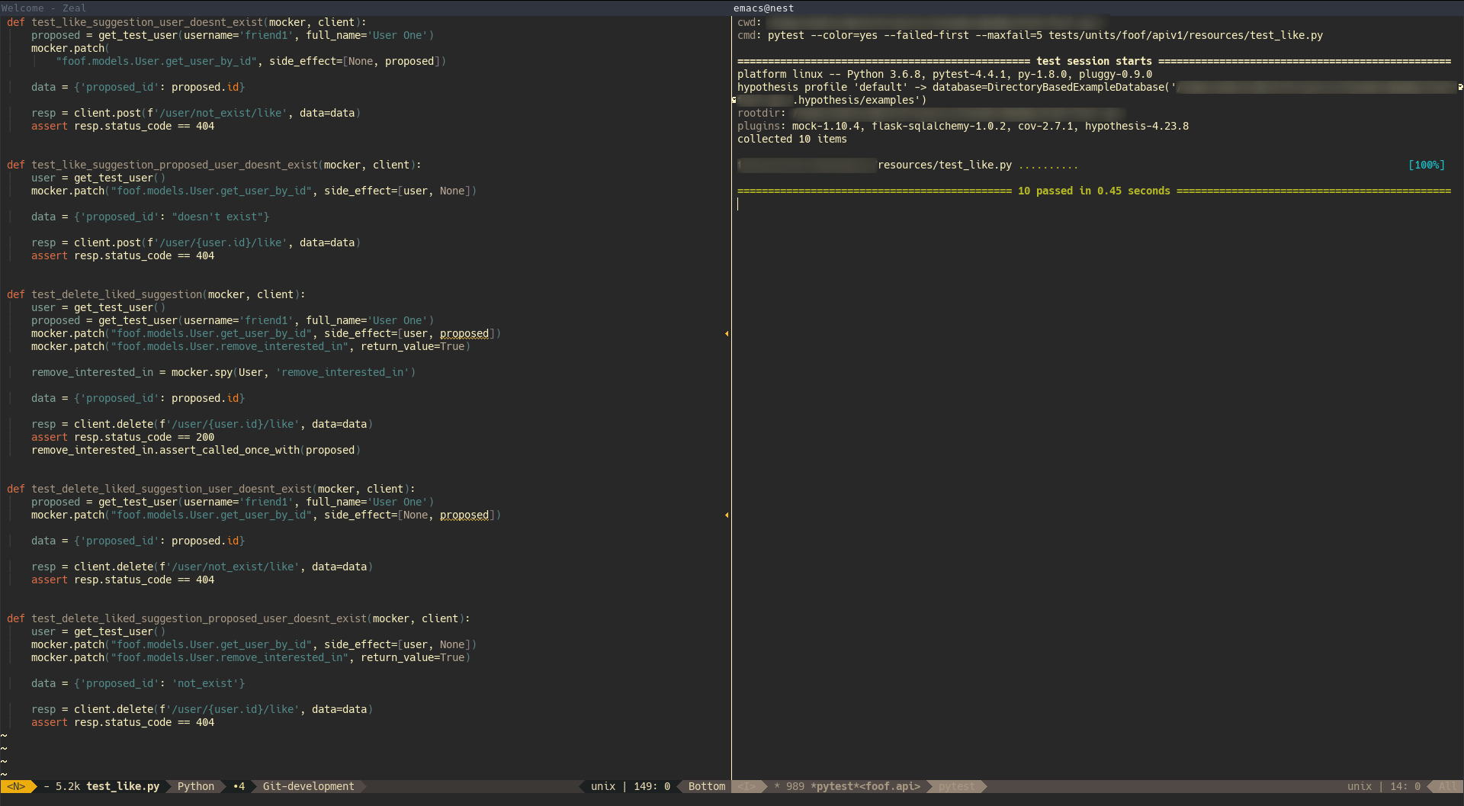Click fringe warning arrow beside test_delete_liked_suggestion get_user_by_id patch line
This screenshot has width=1464, height=806.
click(x=727, y=334)
